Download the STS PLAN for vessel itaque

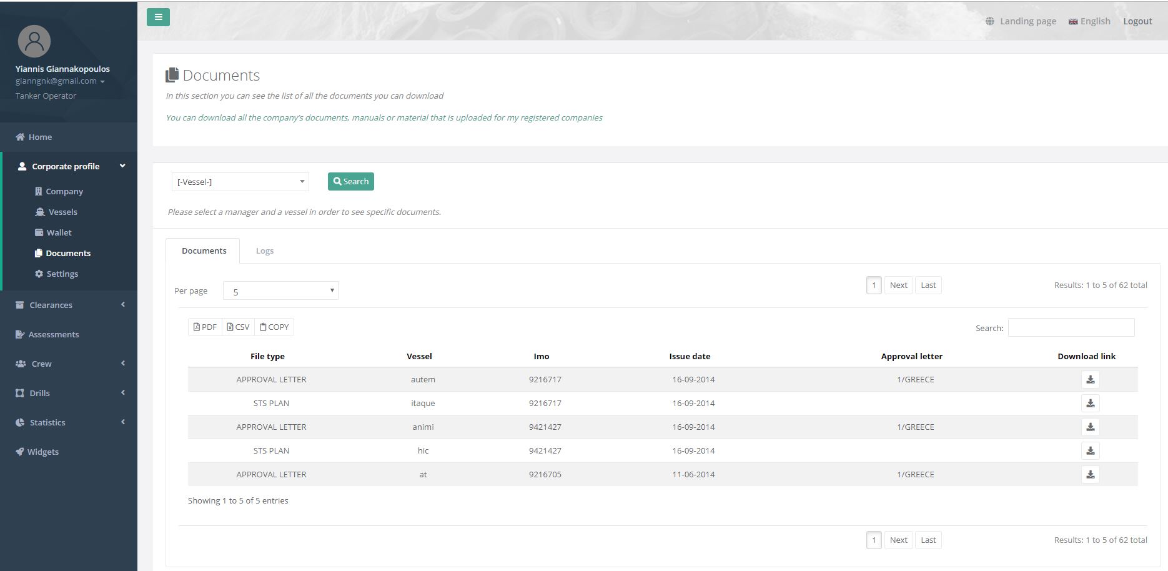(1091, 403)
